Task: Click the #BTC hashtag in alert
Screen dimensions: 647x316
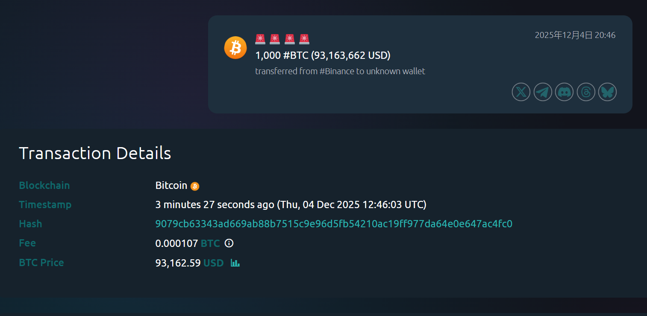Action: tap(296, 55)
